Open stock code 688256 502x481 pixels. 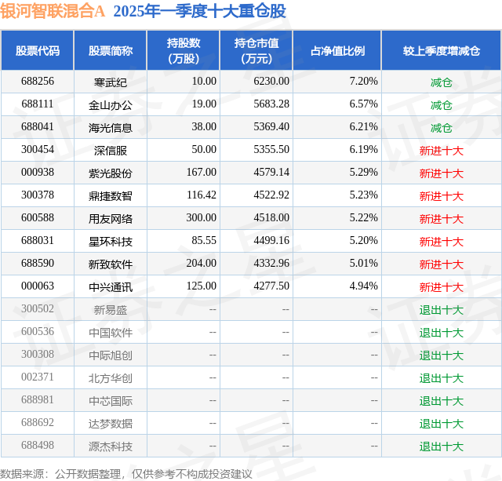pos(38,82)
